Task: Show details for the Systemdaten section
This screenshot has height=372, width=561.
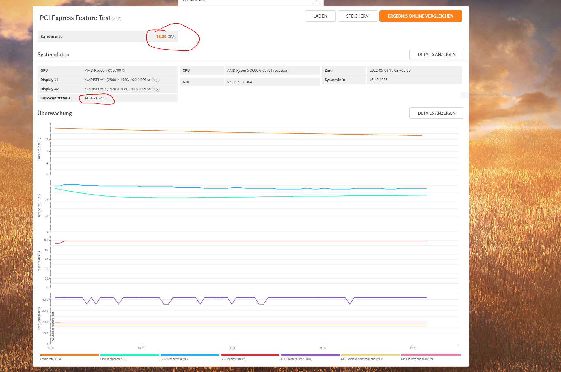Action: [436, 54]
